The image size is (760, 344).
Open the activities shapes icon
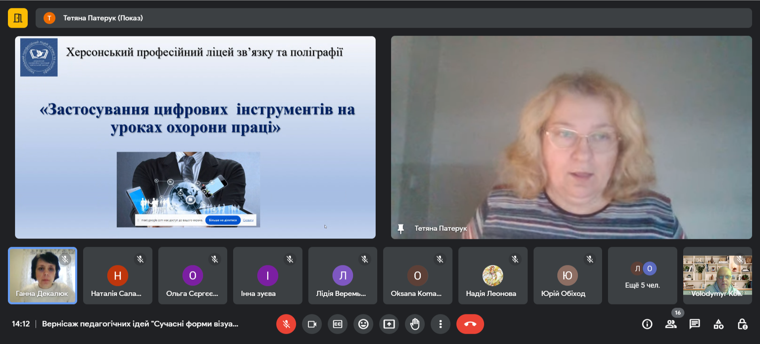718,325
